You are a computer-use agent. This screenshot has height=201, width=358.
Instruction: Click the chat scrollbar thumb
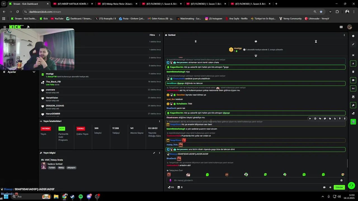pos(347,163)
